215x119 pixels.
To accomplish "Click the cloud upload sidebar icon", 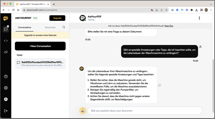I will pyautogui.click(x=6, y=52).
